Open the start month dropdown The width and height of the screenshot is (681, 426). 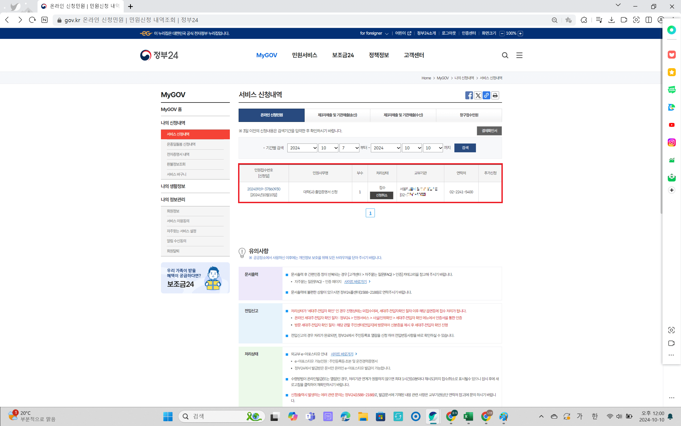tap(328, 148)
